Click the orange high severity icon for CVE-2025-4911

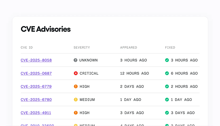click(75, 113)
